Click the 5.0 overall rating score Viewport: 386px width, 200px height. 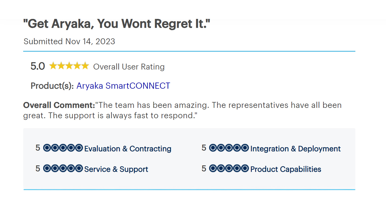[x=38, y=66]
